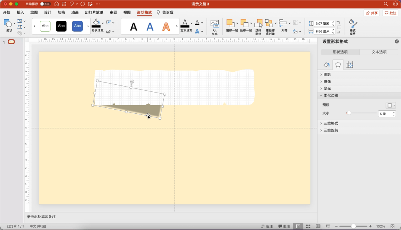Expand the 阴影 shadow section
This screenshot has width=401, height=230.
[x=327, y=75]
